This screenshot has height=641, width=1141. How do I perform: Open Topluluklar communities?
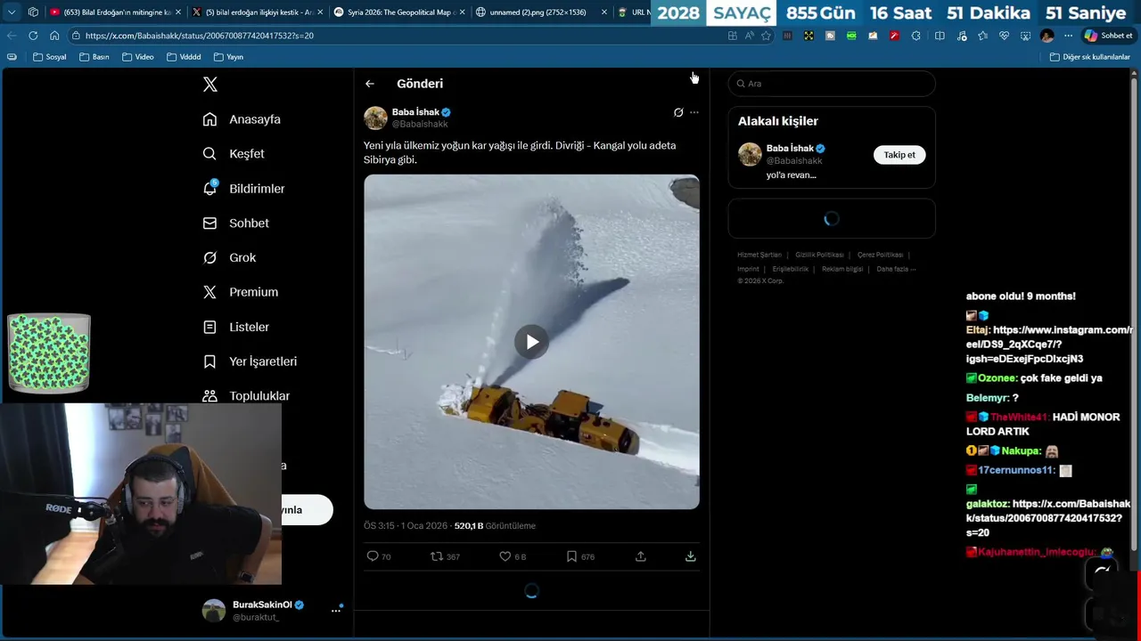pyautogui.click(x=246, y=395)
